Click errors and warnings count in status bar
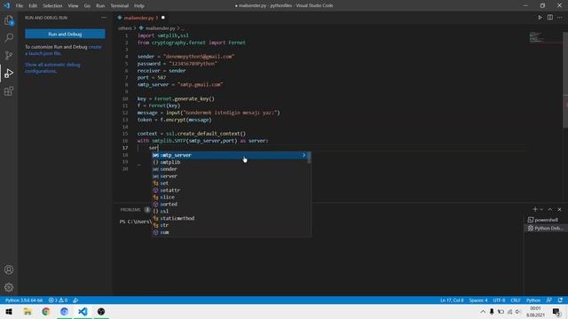Screen dimensions: 568x319 pyautogui.click(x=59, y=300)
